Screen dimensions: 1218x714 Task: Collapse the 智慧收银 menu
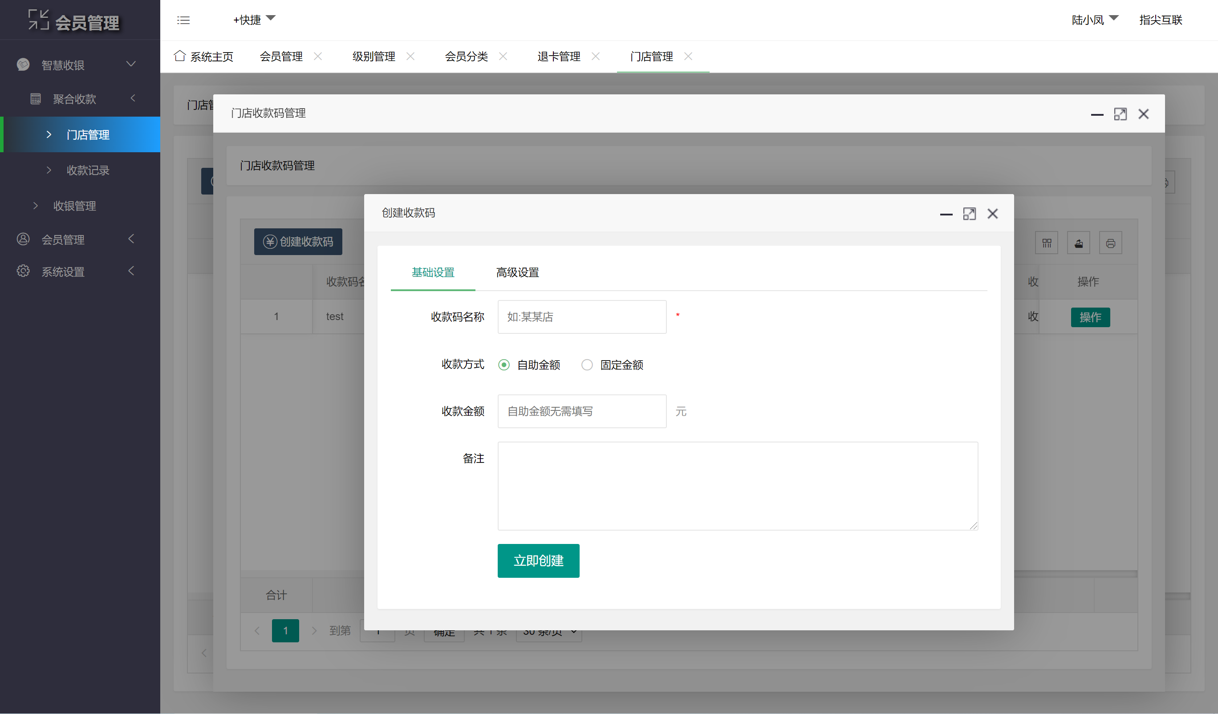point(131,64)
